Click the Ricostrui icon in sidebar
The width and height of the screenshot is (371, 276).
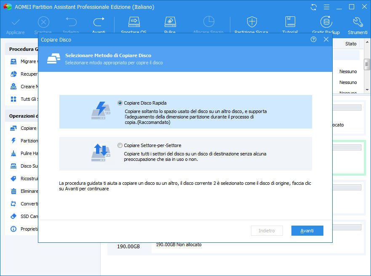[13, 179]
